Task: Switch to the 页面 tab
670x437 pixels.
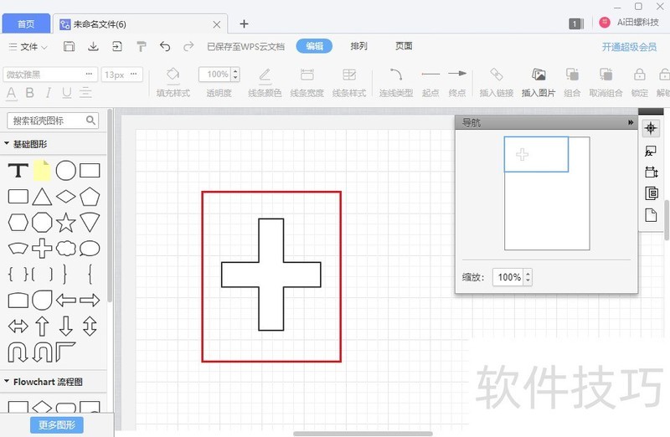Action: 404,47
